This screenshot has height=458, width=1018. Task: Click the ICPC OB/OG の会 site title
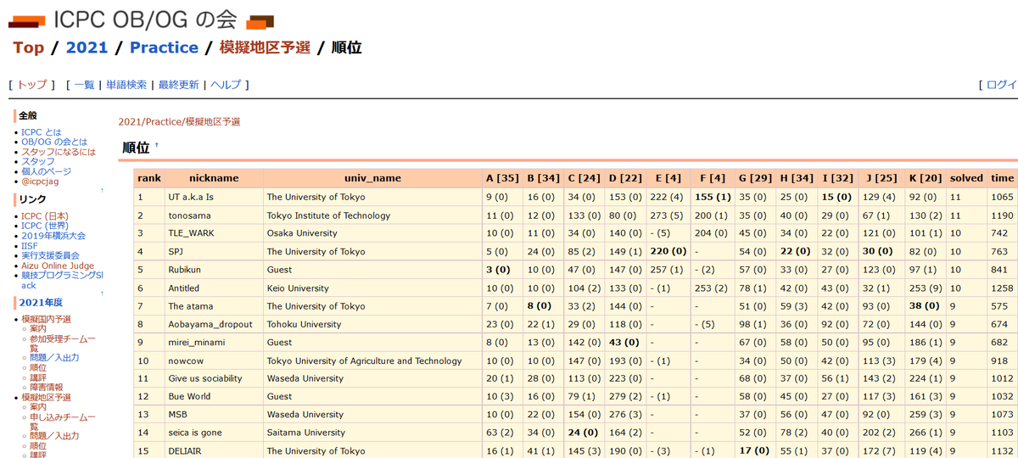point(146,20)
